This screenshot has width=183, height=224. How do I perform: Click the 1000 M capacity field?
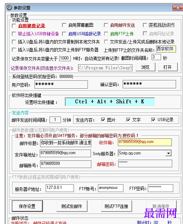[65, 58]
